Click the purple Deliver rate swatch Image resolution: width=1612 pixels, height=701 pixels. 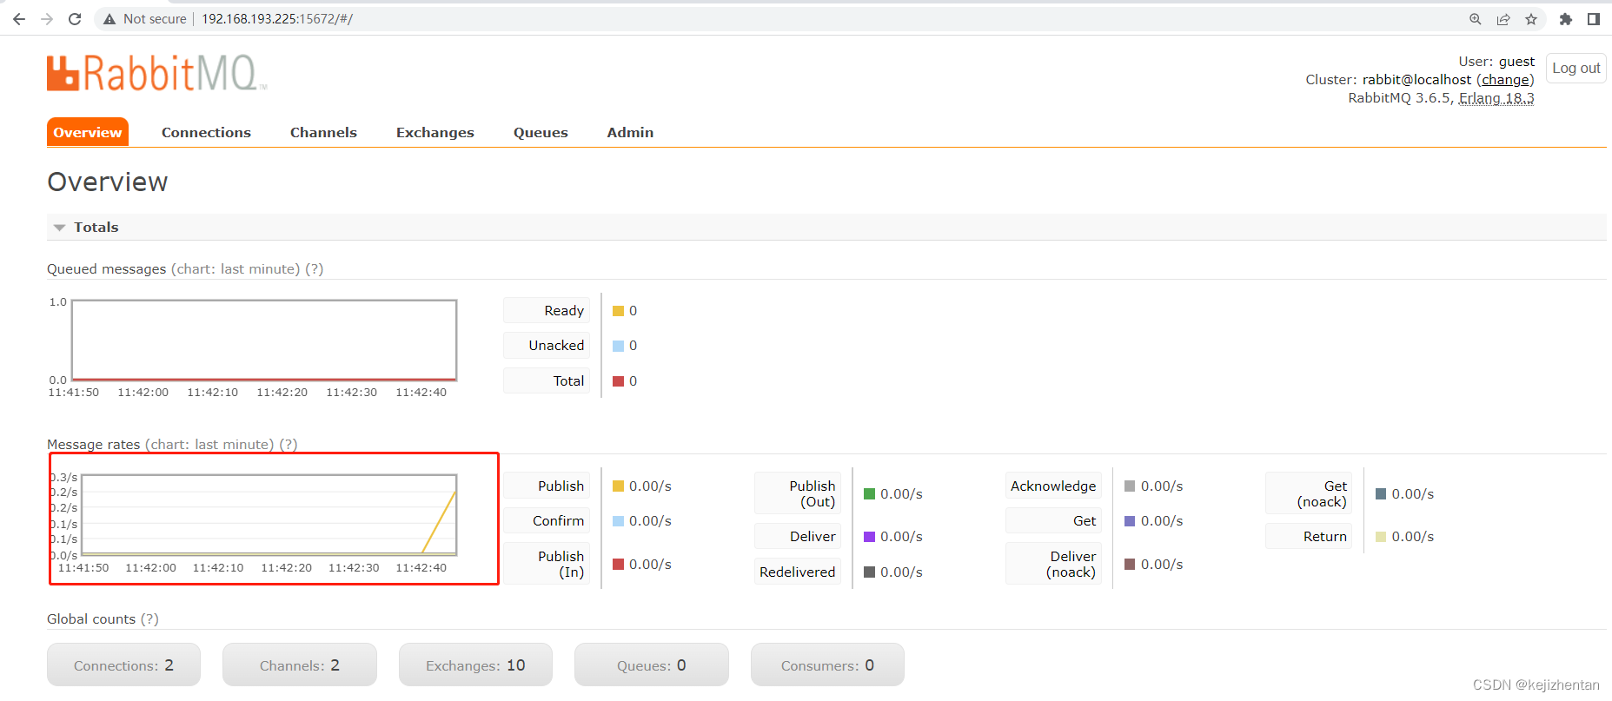(x=869, y=537)
